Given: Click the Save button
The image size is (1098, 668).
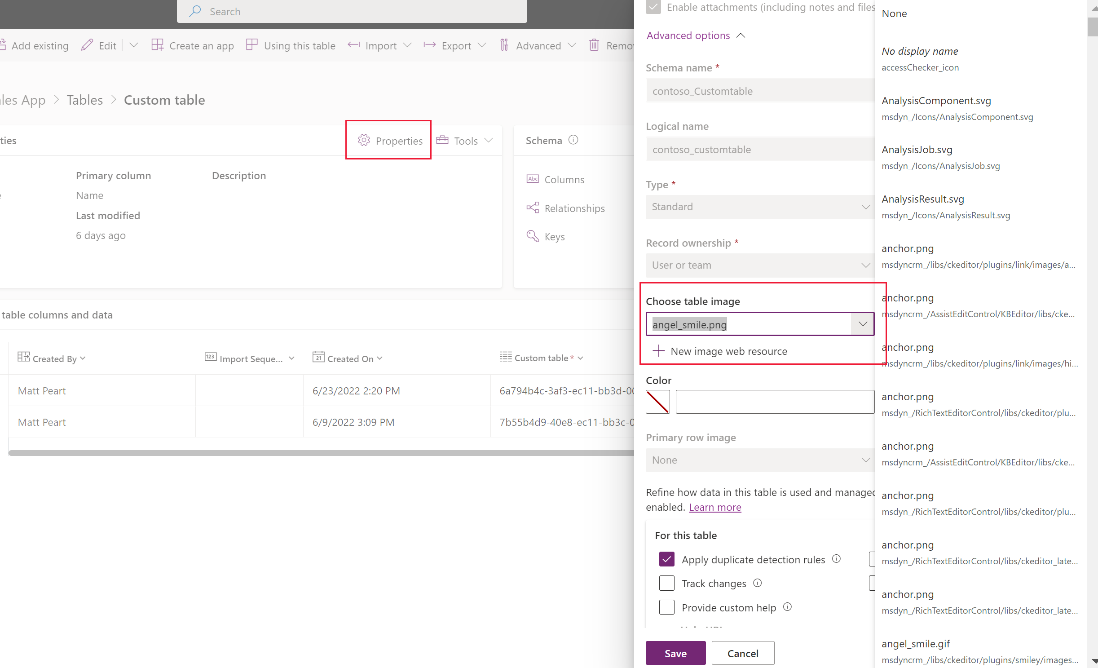Looking at the screenshot, I should (x=675, y=653).
